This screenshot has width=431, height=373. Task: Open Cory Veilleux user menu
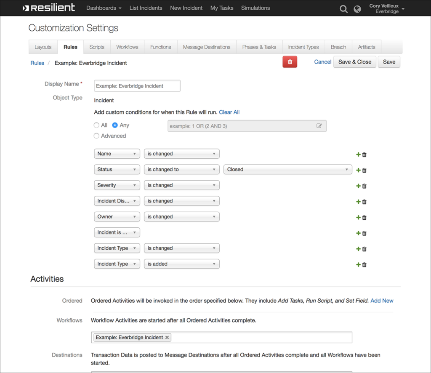[x=386, y=8]
